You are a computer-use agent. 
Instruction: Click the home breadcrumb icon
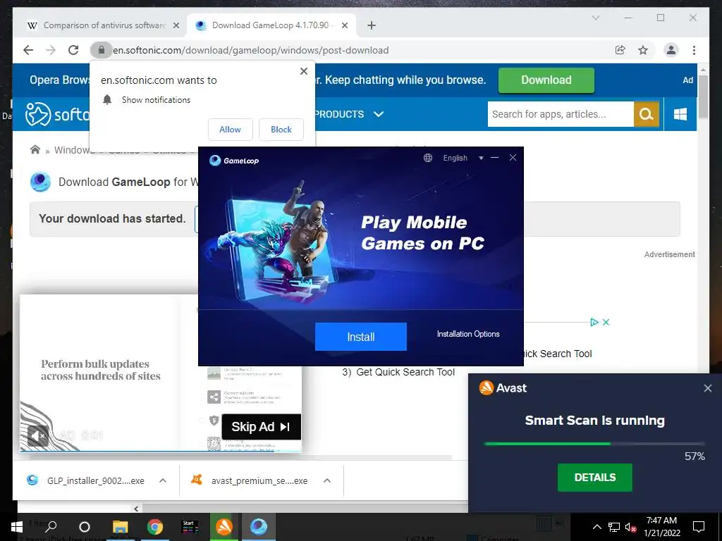coord(35,150)
